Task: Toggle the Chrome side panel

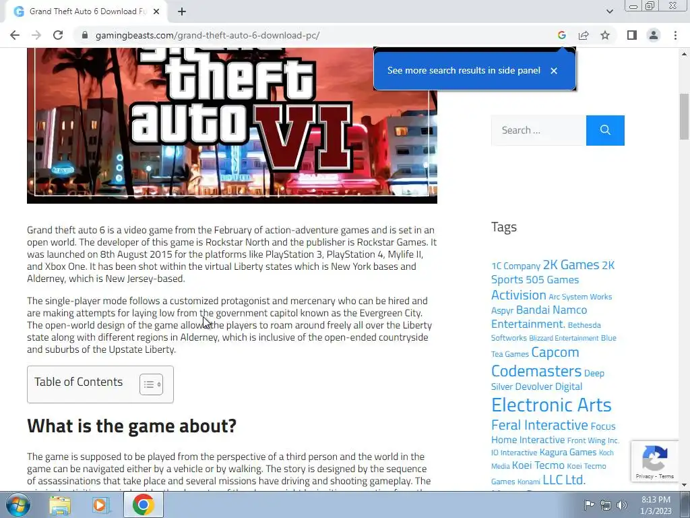Action: click(x=632, y=35)
